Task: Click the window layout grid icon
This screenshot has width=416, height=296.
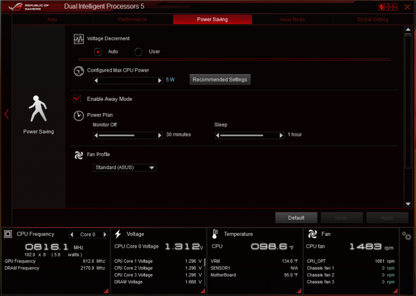Action: [x=388, y=7]
